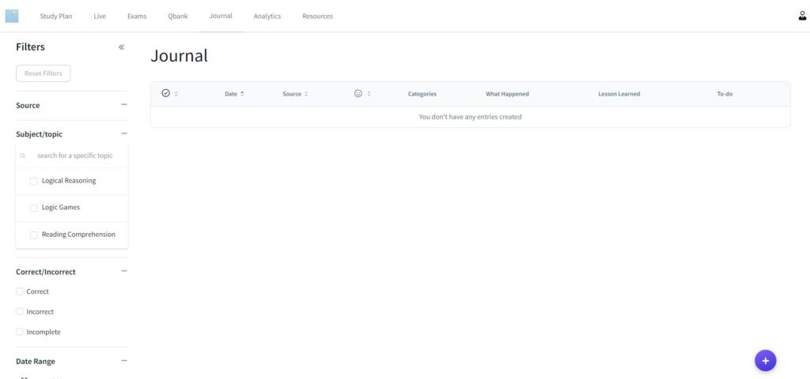This screenshot has width=810, height=379.
Task: Click the app logo in top-left corner
Action: pyautogui.click(x=12, y=16)
